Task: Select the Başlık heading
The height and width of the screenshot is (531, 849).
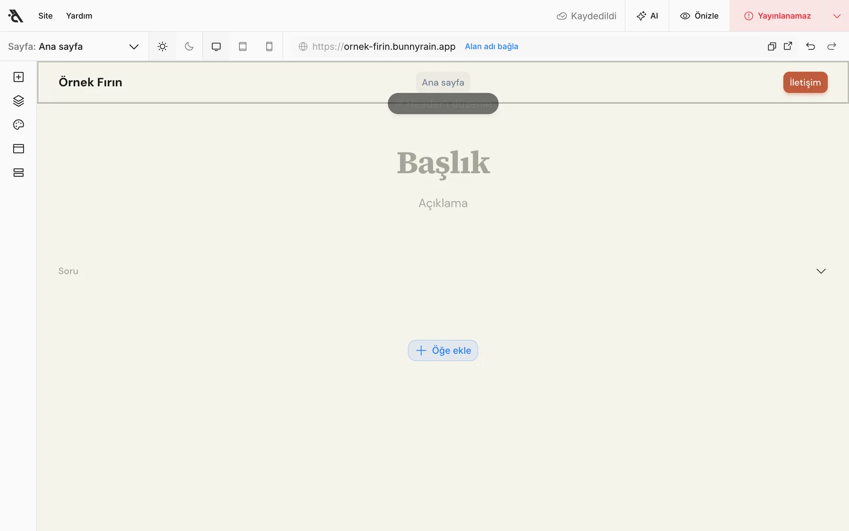Action: point(443,163)
